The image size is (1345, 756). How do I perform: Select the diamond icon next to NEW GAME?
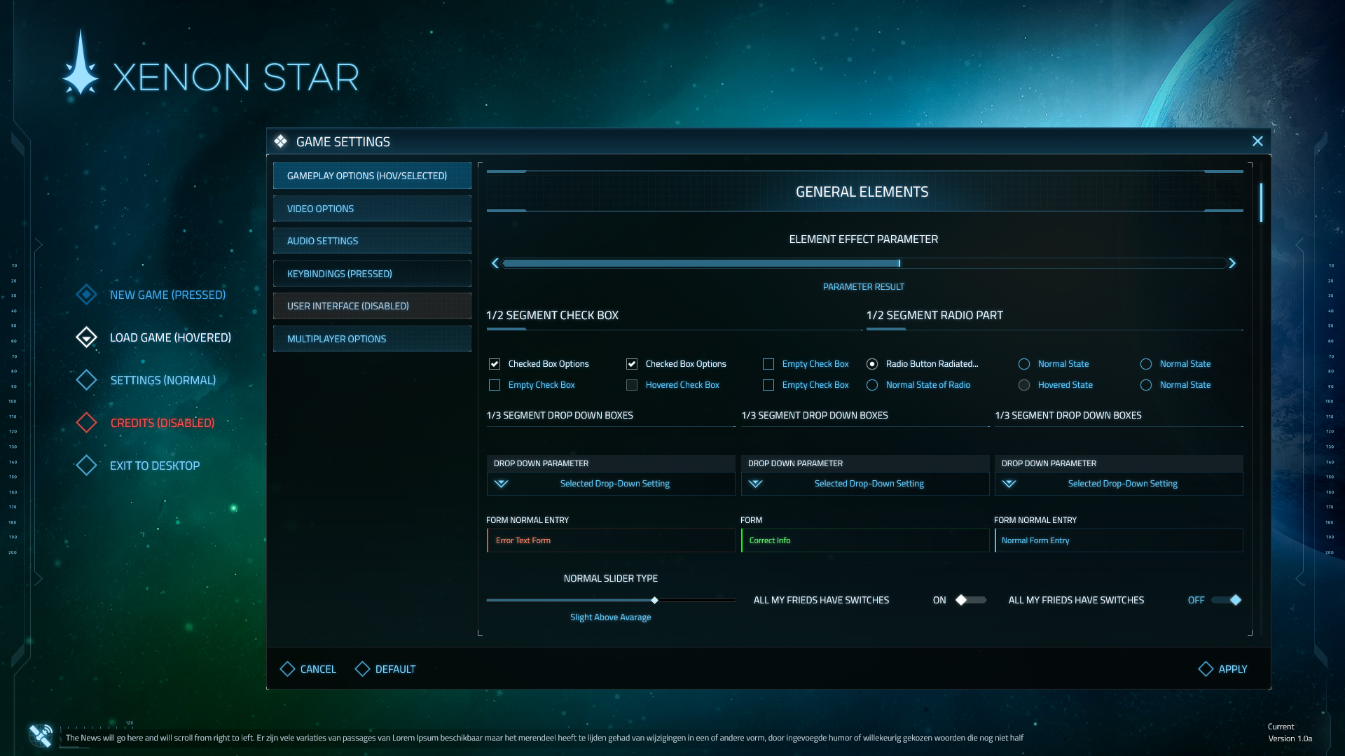(86, 294)
